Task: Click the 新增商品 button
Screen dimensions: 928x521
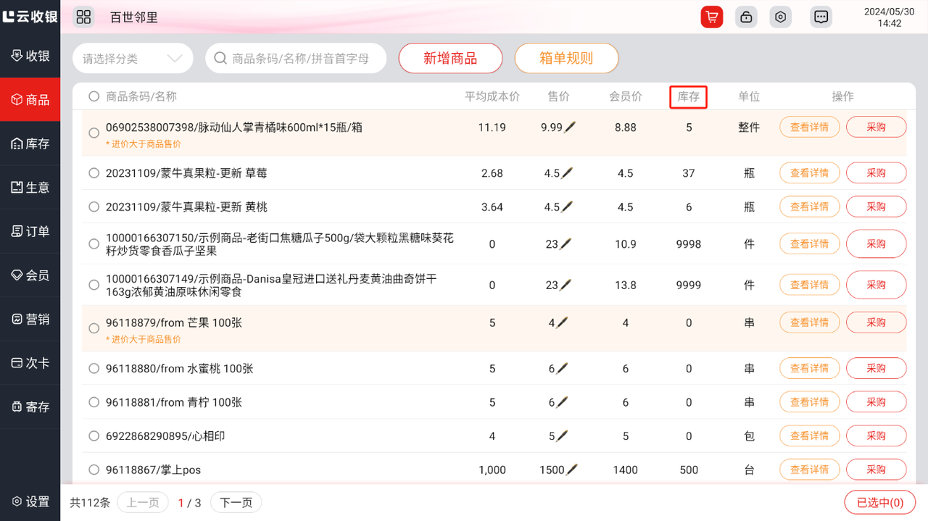Action: coord(450,59)
